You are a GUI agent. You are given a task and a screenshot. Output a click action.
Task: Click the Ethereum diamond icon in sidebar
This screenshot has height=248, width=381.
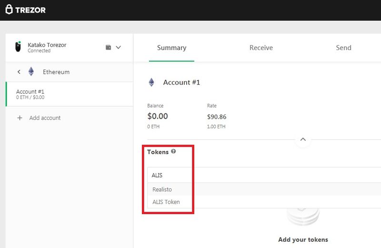tap(31, 72)
